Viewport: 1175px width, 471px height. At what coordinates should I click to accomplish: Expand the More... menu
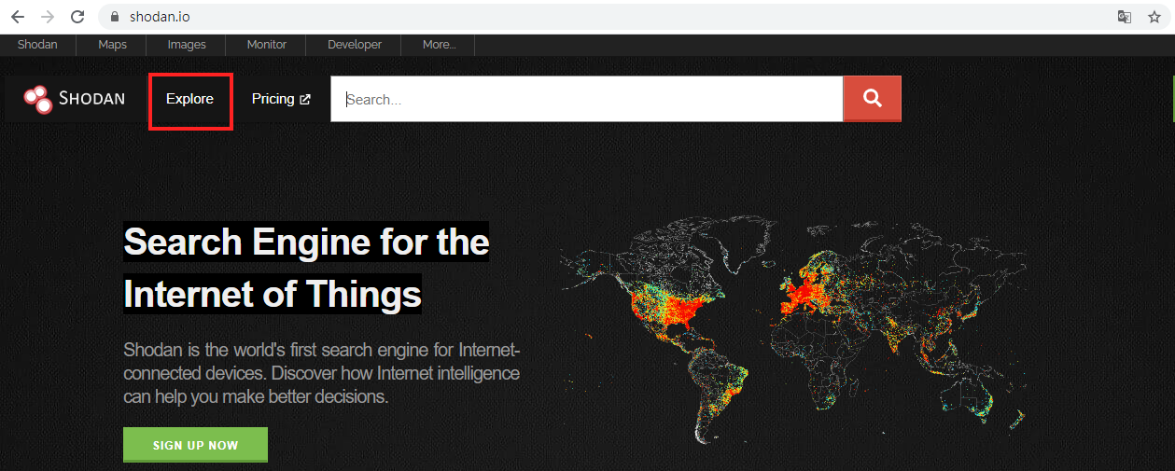[439, 45]
